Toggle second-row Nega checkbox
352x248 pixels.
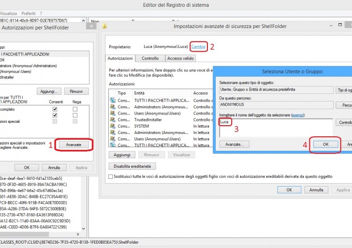point(75,115)
